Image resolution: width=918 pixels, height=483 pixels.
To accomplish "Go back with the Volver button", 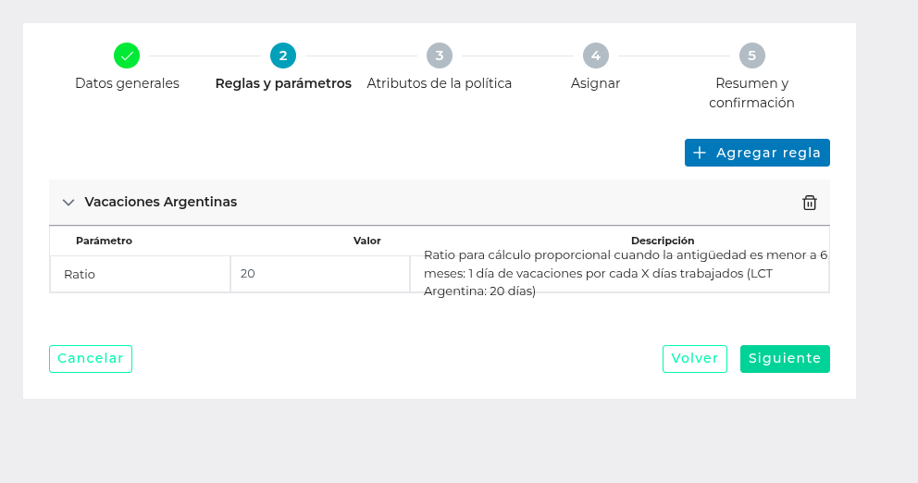I will click(x=695, y=359).
